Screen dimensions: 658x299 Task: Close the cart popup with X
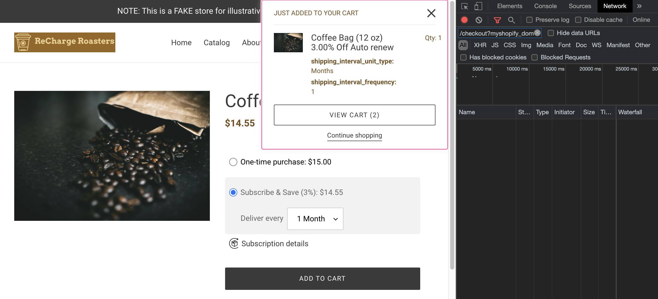(x=431, y=13)
